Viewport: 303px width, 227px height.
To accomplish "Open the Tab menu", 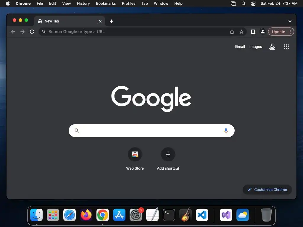I will coord(144,3).
